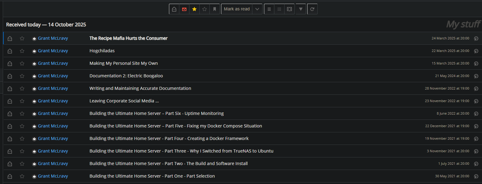Open Grant McLravy feed link on Hogchiladas row
This screenshot has width=482, height=184.
pos(53,51)
